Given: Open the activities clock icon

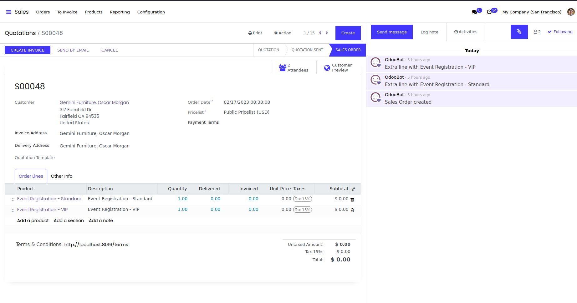Looking at the screenshot, I should pyautogui.click(x=489, y=12).
